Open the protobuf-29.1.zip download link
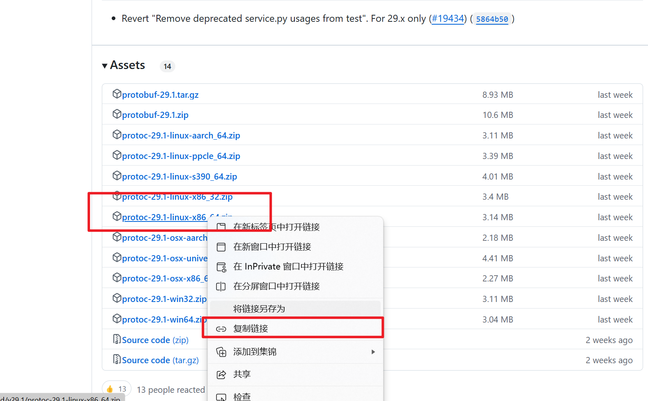Viewport: 648px width, 401px height. [x=155, y=115]
